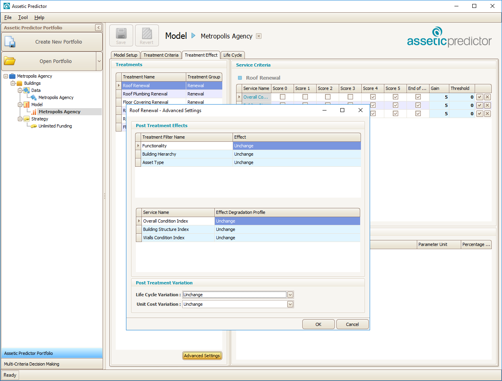
Task: Switch to the Model Setup tab
Action: coord(126,55)
